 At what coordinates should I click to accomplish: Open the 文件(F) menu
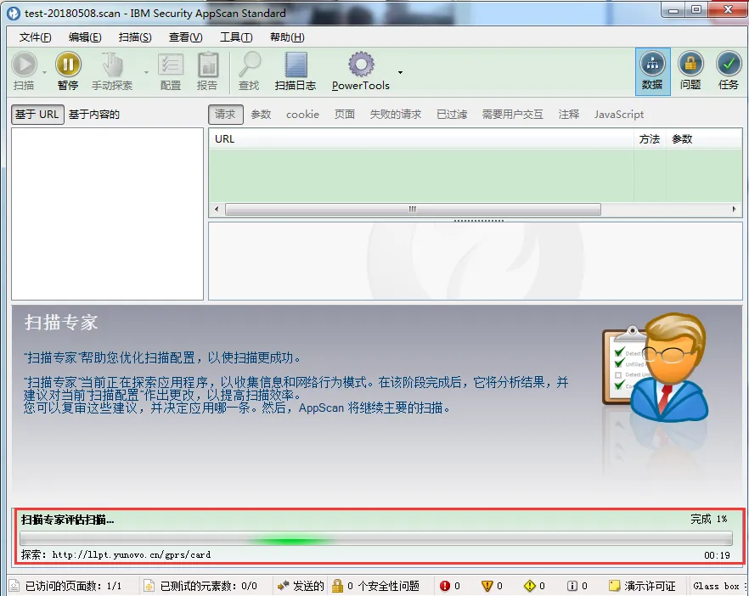(x=35, y=37)
